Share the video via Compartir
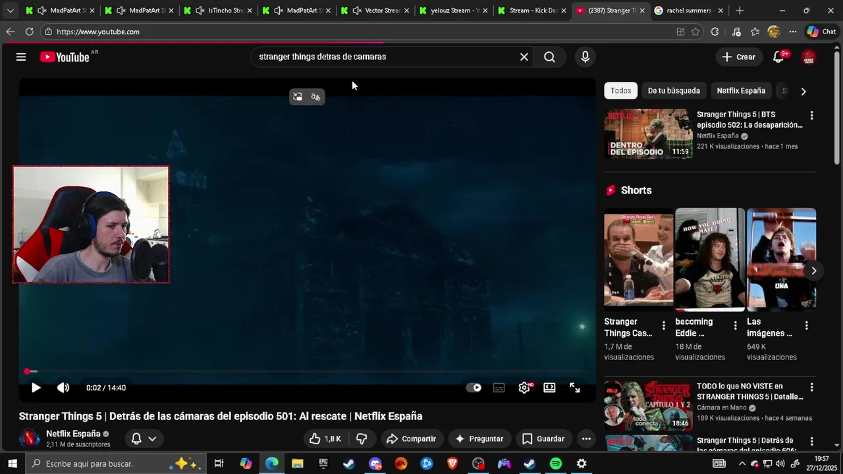This screenshot has height=474, width=843. pyautogui.click(x=412, y=439)
